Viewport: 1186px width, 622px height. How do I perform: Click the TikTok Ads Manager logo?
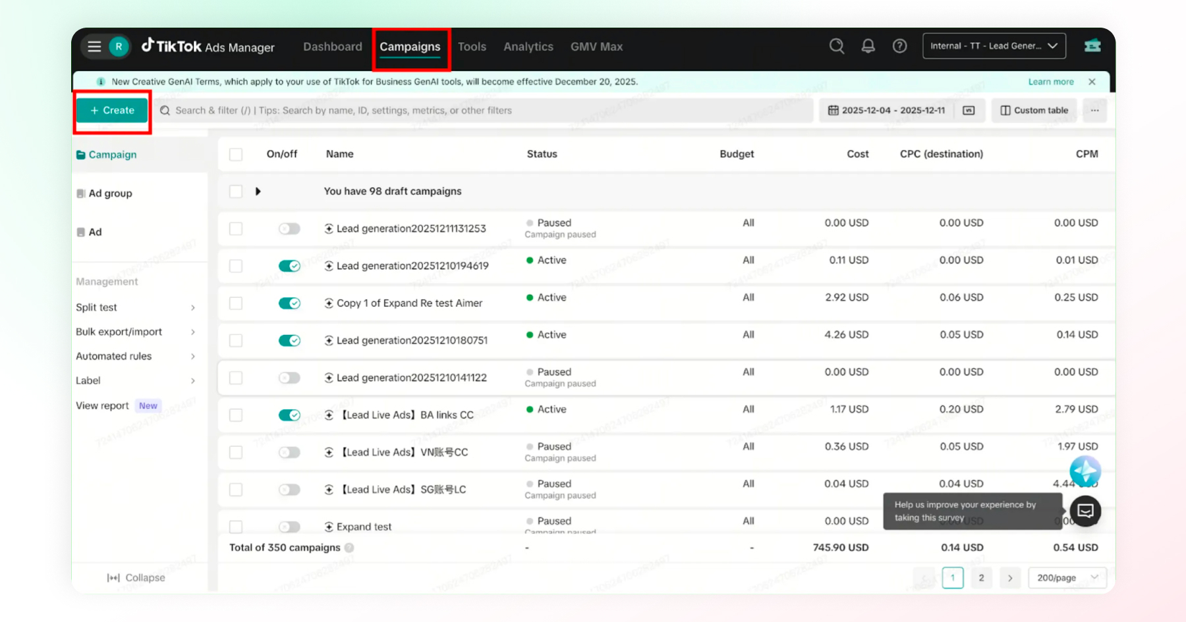208,46
